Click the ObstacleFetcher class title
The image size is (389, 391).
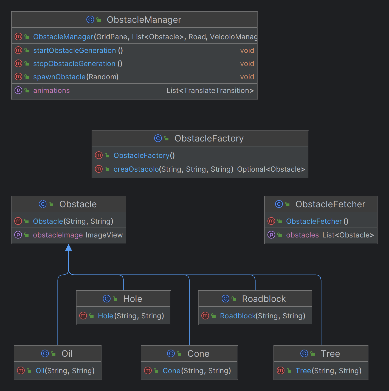[330, 204]
